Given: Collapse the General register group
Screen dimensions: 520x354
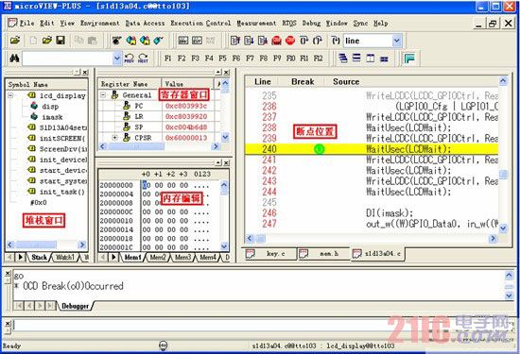Looking at the screenshot, I should (x=103, y=95).
